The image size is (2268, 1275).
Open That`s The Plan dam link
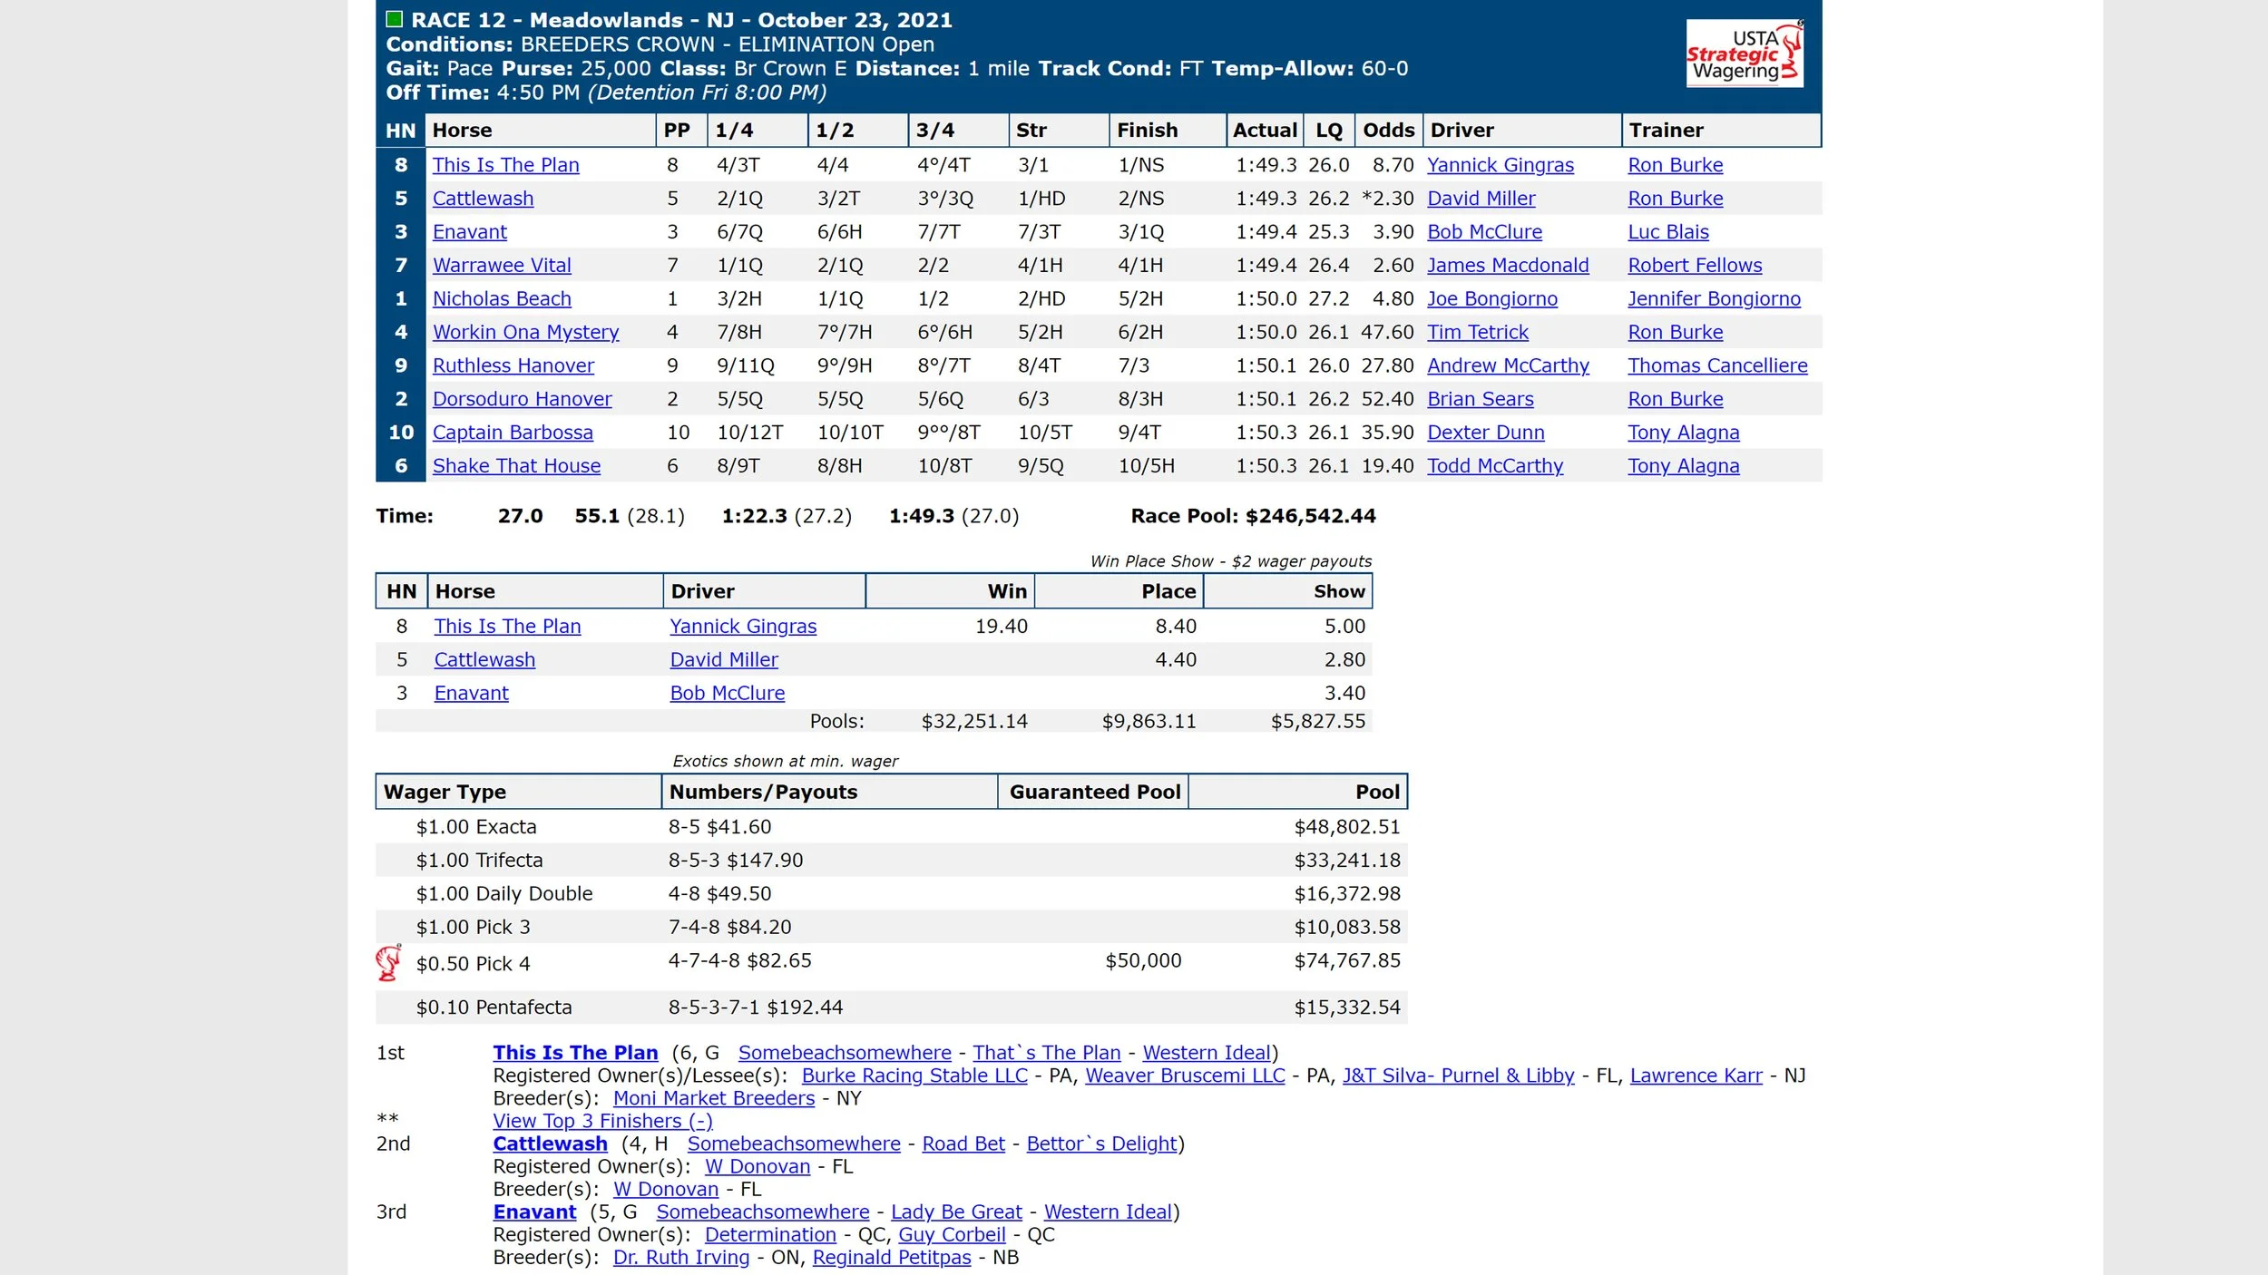pyautogui.click(x=1047, y=1053)
